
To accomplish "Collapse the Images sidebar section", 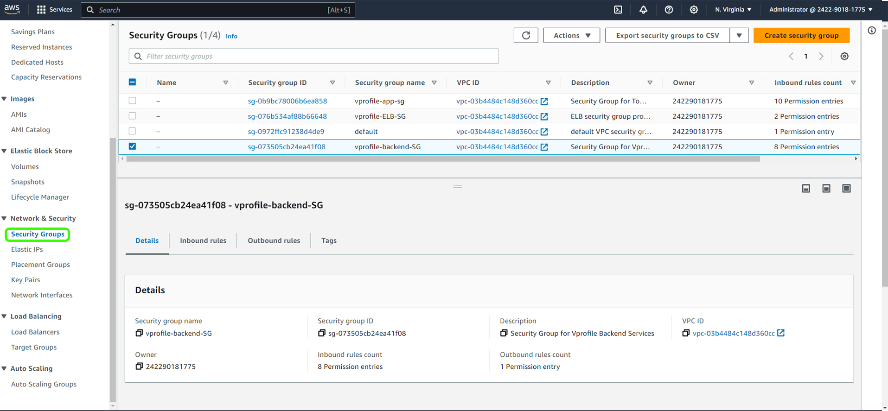I will (x=4, y=99).
